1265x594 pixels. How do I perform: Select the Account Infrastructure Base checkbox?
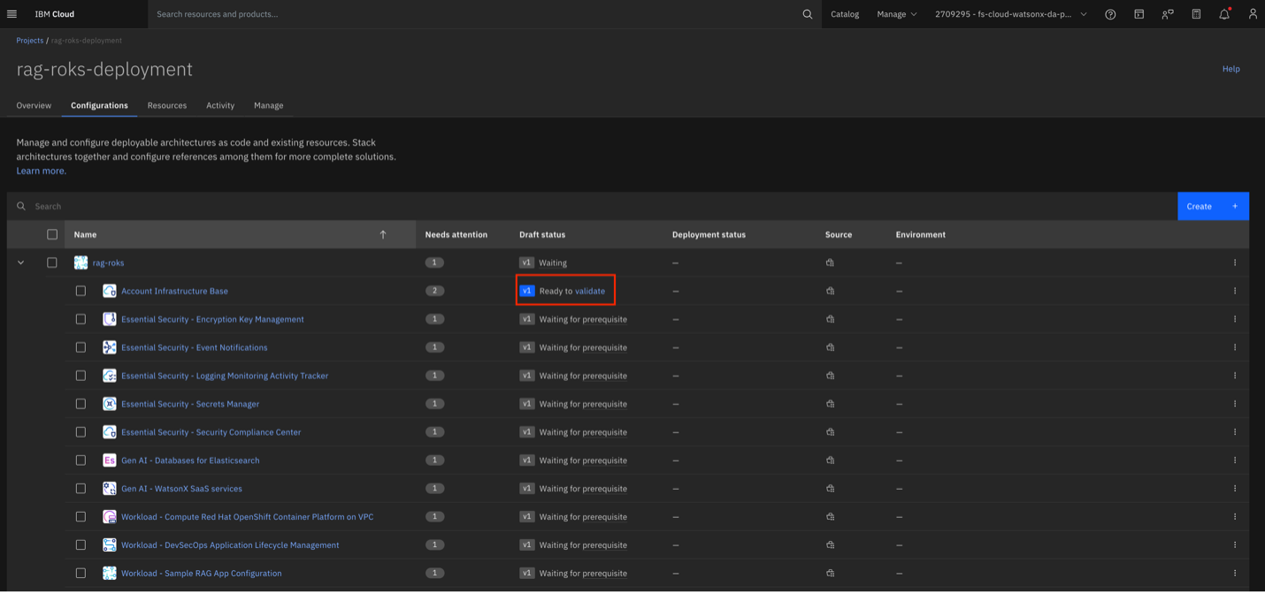pos(80,291)
